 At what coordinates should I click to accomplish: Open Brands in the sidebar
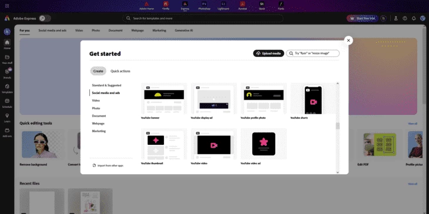(x=7, y=74)
